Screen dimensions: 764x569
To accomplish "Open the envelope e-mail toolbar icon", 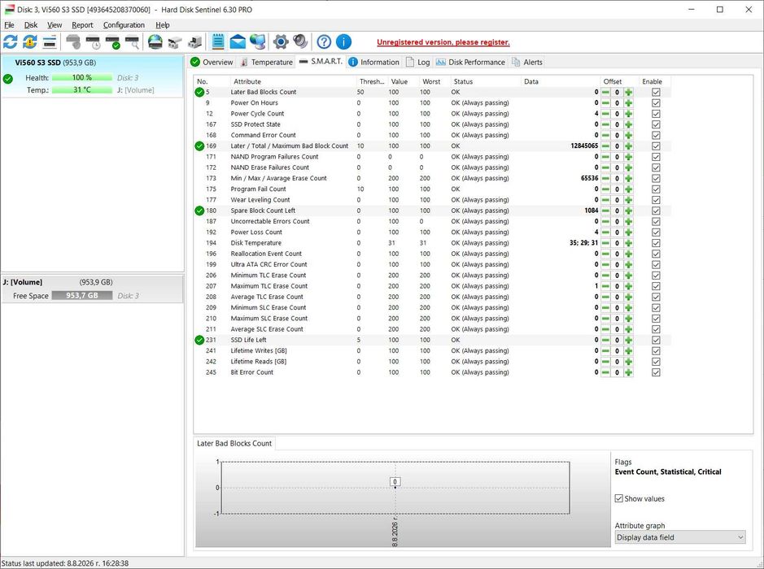I will pyautogui.click(x=238, y=42).
